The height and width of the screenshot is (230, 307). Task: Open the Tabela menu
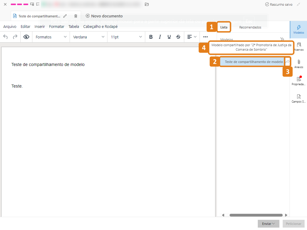74,26
